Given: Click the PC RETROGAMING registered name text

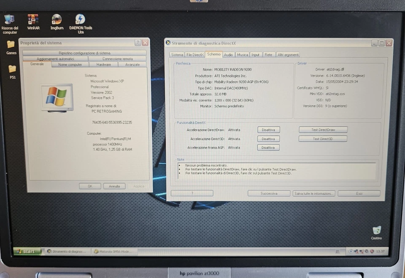Looking at the screenshot, I should (x=107, y=111).
